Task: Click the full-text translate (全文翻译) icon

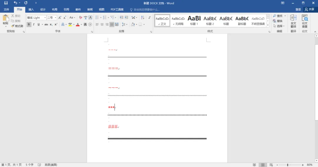Action: pyautogui.click(x=293, y=21)
